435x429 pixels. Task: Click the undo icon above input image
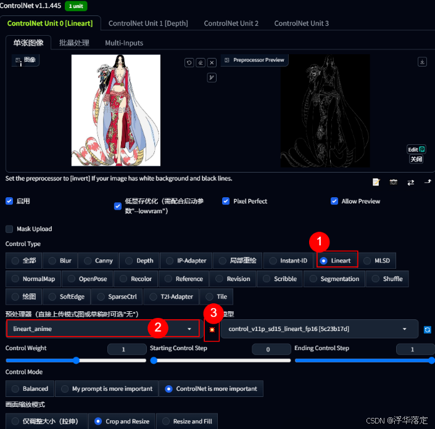[x=189, y=63]
